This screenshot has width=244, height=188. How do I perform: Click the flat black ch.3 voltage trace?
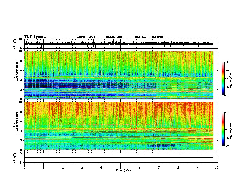pos(119,157)
